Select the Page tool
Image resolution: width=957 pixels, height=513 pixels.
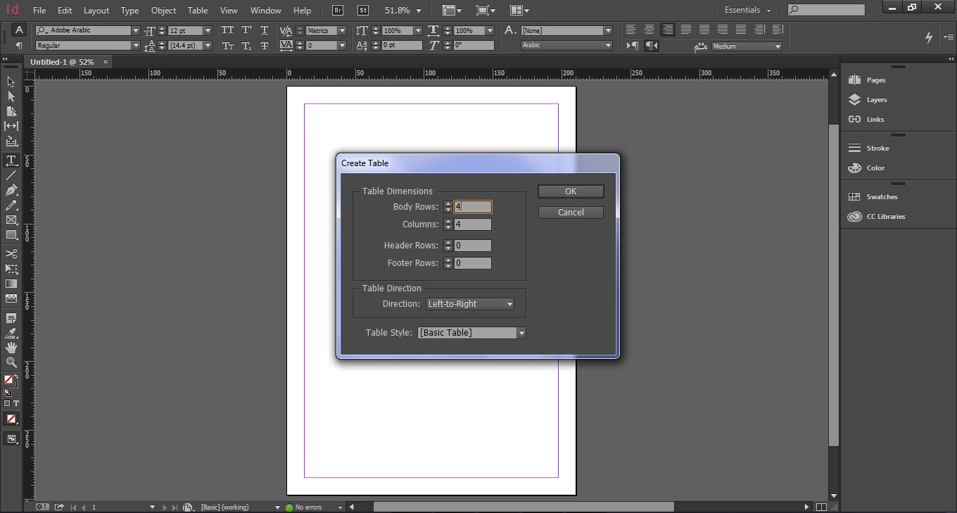(11, 111)
